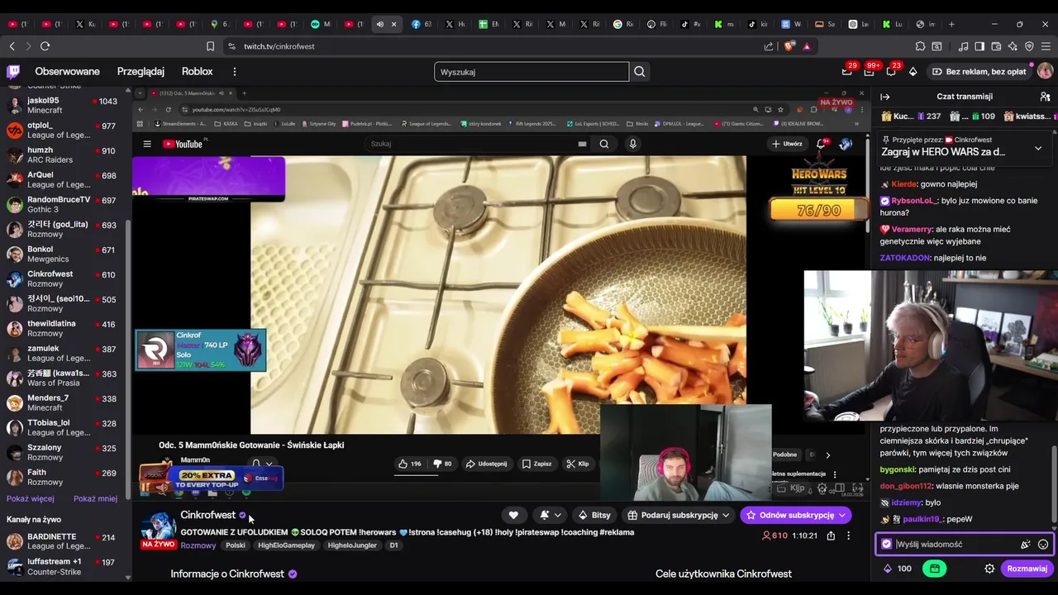Open the Obserwowane tab
This screenshot has height=595, width=1058.
click(67, 72)
